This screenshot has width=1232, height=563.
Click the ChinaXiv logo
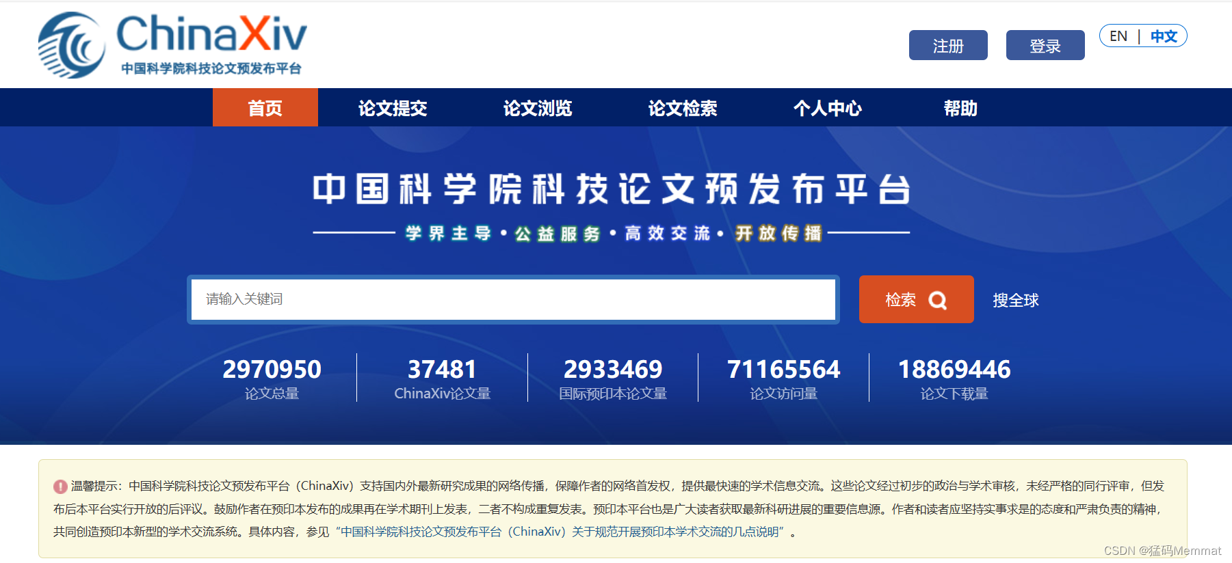click(x=172, y=44)
